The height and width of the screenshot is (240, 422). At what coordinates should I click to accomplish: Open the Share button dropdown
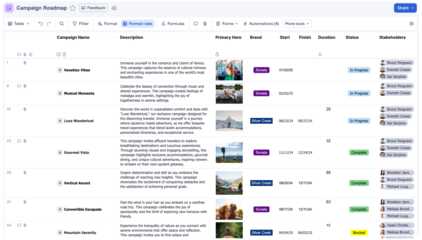405,8
